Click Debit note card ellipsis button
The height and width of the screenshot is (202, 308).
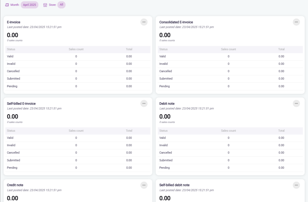(x=296, y=104)
